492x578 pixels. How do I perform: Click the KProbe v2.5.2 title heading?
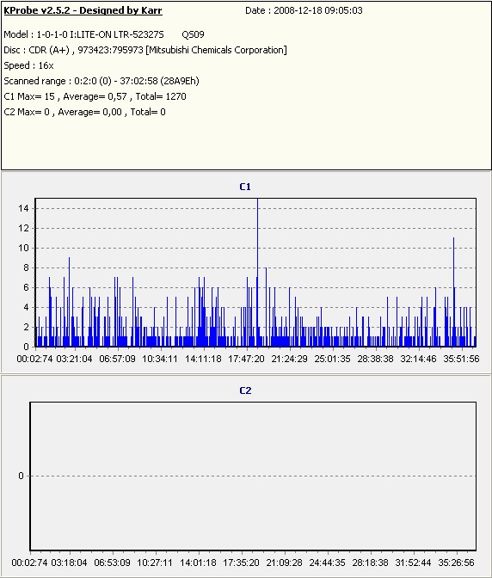[x=83, y=10]
